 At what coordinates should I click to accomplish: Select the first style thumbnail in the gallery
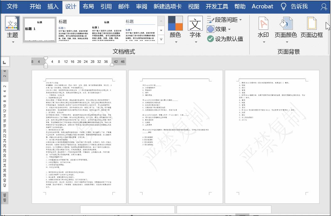(x=40, y=30)
